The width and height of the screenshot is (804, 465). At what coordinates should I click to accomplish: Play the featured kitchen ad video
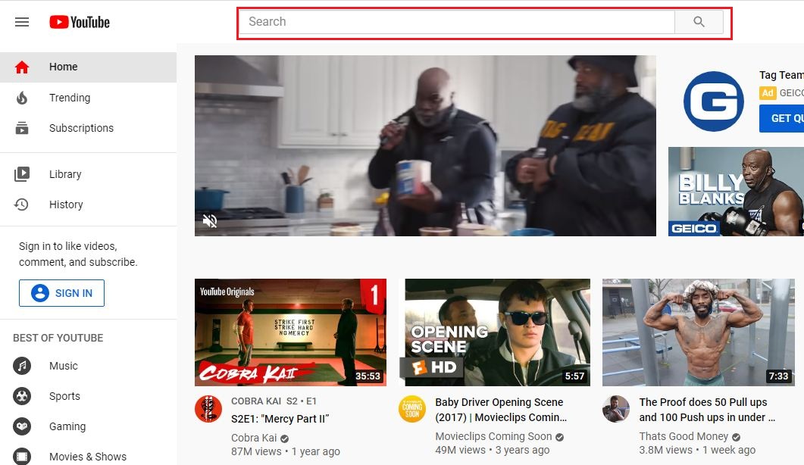pos(425,145)
